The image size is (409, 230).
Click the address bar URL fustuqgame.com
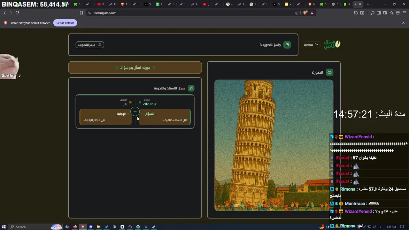click(105, 13)
